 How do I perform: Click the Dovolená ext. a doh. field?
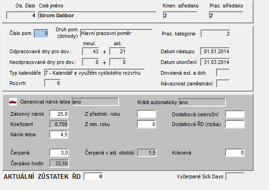[223, 73]
